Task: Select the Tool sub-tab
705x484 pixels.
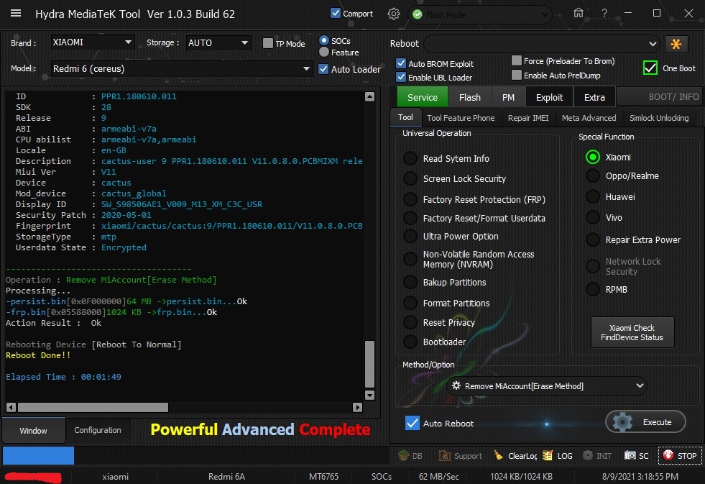Action: (405, 117)
